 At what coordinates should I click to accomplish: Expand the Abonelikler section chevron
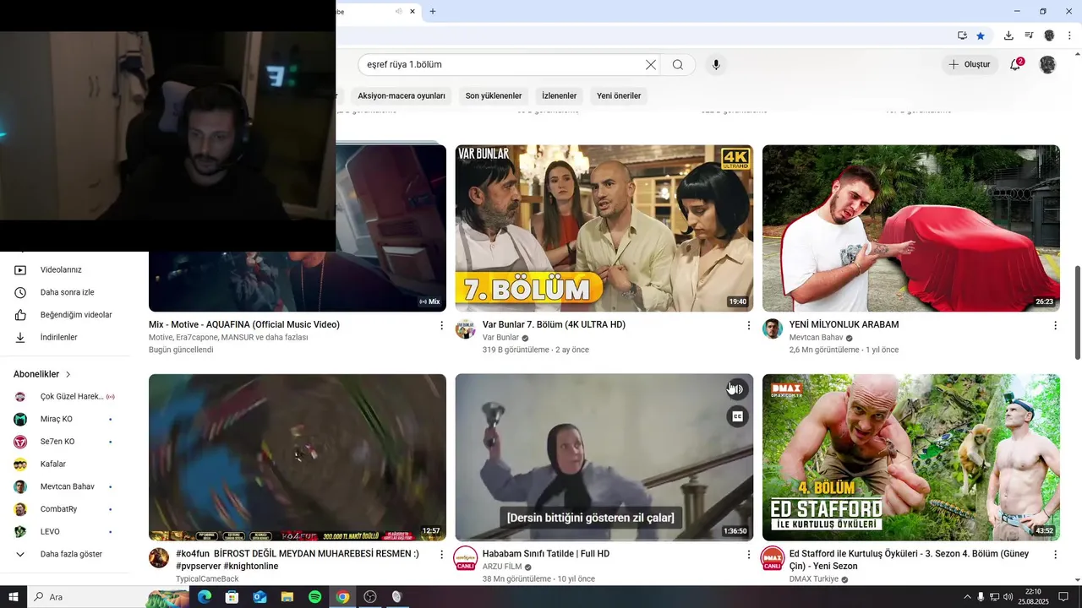[x=68, y=374]
